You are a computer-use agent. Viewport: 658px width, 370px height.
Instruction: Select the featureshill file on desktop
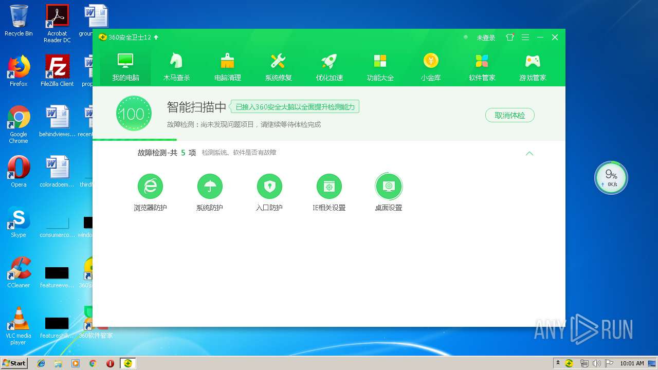[x=57, y=328]
